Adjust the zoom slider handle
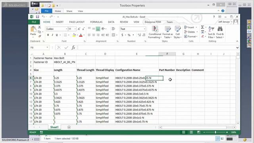The image size is (254, 143). (x=216, y=132)
